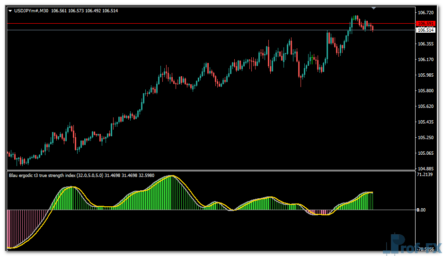Click the white 106.514 current price label

(425, 30)
